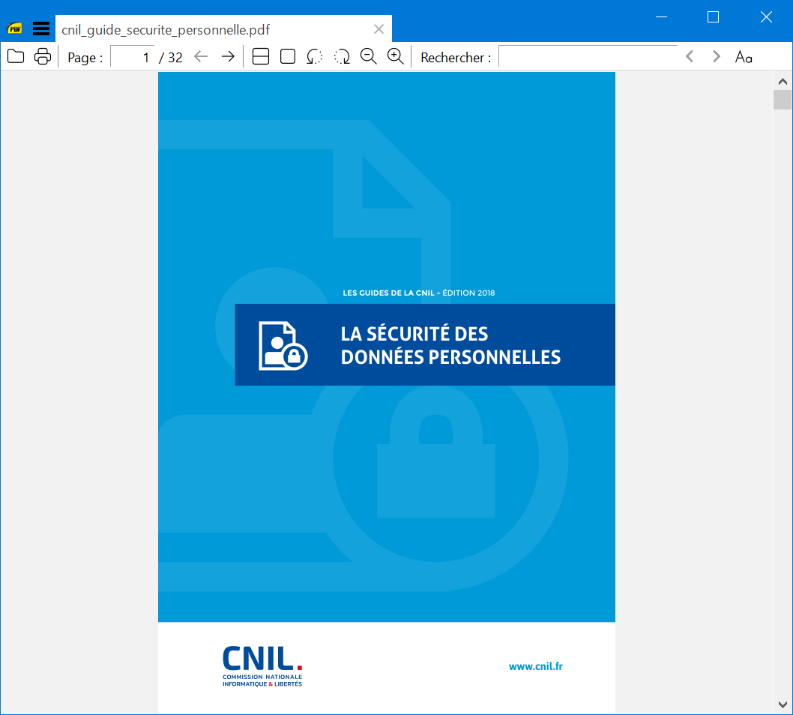
Task: Rotate page clockwise
Action: pos(342,56)
